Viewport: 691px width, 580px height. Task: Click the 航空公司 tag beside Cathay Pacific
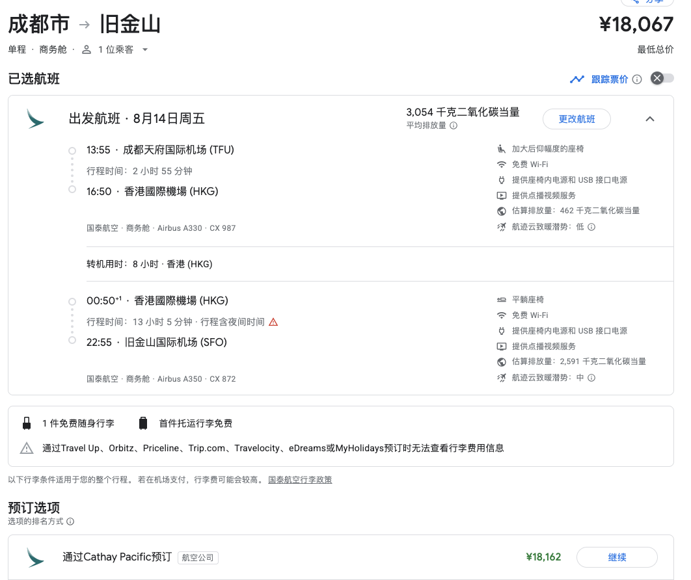tap(198, 557)
